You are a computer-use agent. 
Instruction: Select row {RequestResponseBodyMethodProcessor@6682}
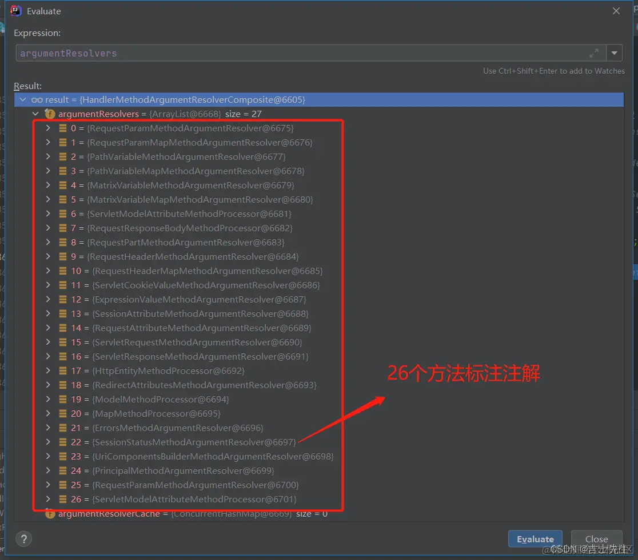tap(319, 228)
